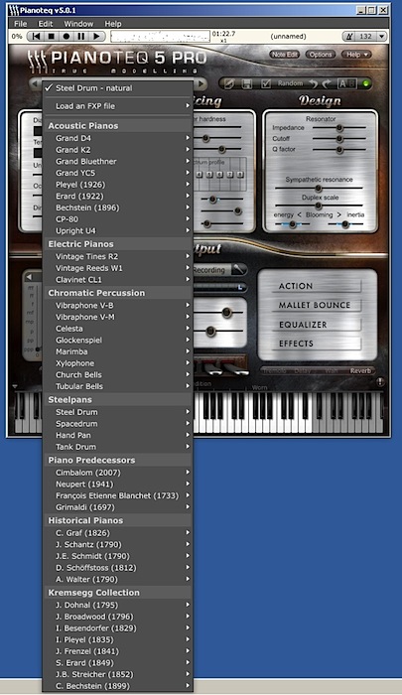Toggle the Reverb effect
Viewport: 402px width, 695px height.
[x=360, y=371]
